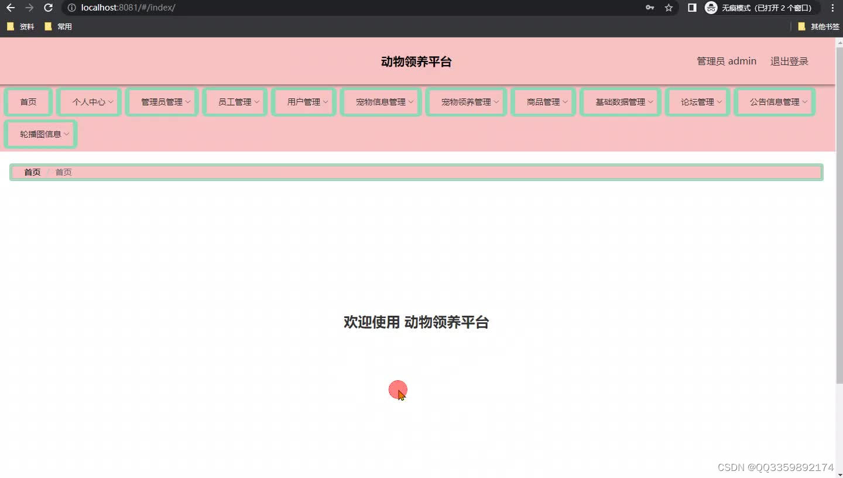Click the 欢迎使用 动物领养平台 welcome heading
The width and height of the screenshot is (843, 478).
click(416, 322)
